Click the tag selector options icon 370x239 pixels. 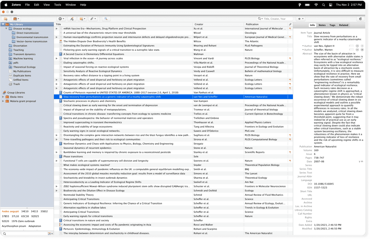(x=50, y=233)
